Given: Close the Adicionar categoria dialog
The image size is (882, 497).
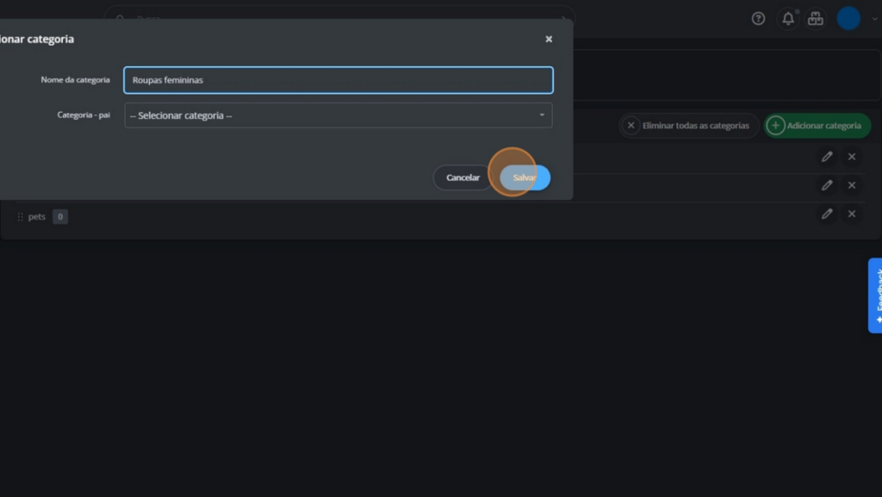Looking at the screenshot, I should pyautogui.click(x=549, y=39).
